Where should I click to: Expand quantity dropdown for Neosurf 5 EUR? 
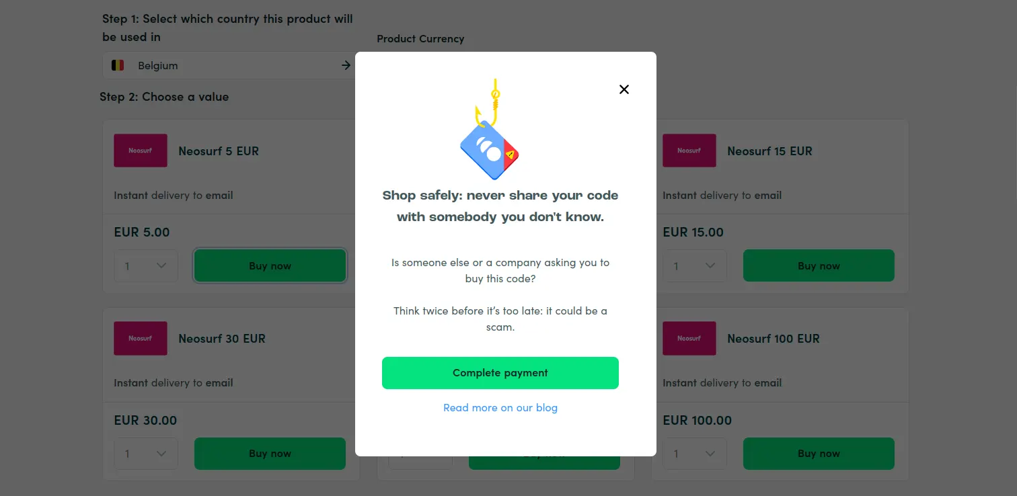pos(146,266)
